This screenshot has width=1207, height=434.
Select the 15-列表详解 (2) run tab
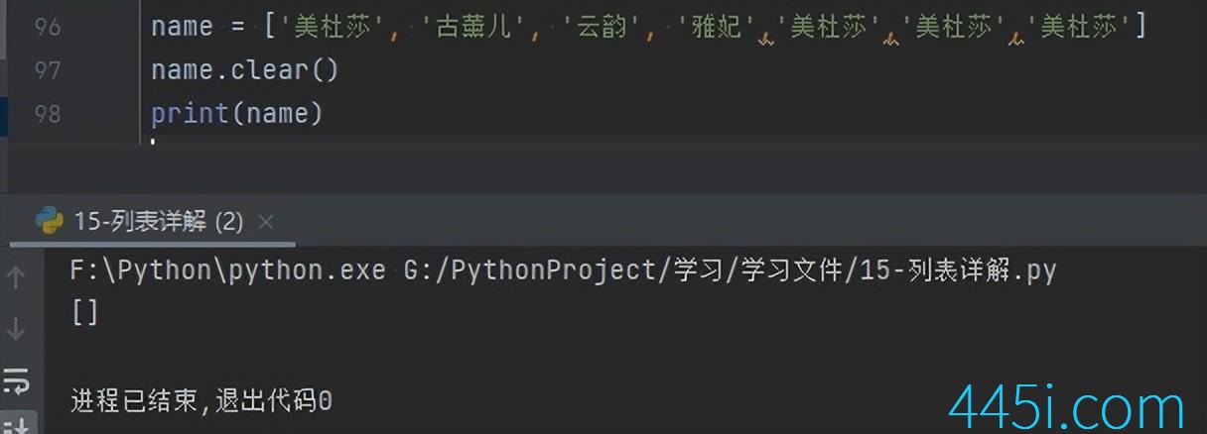(x=159, y=221)
